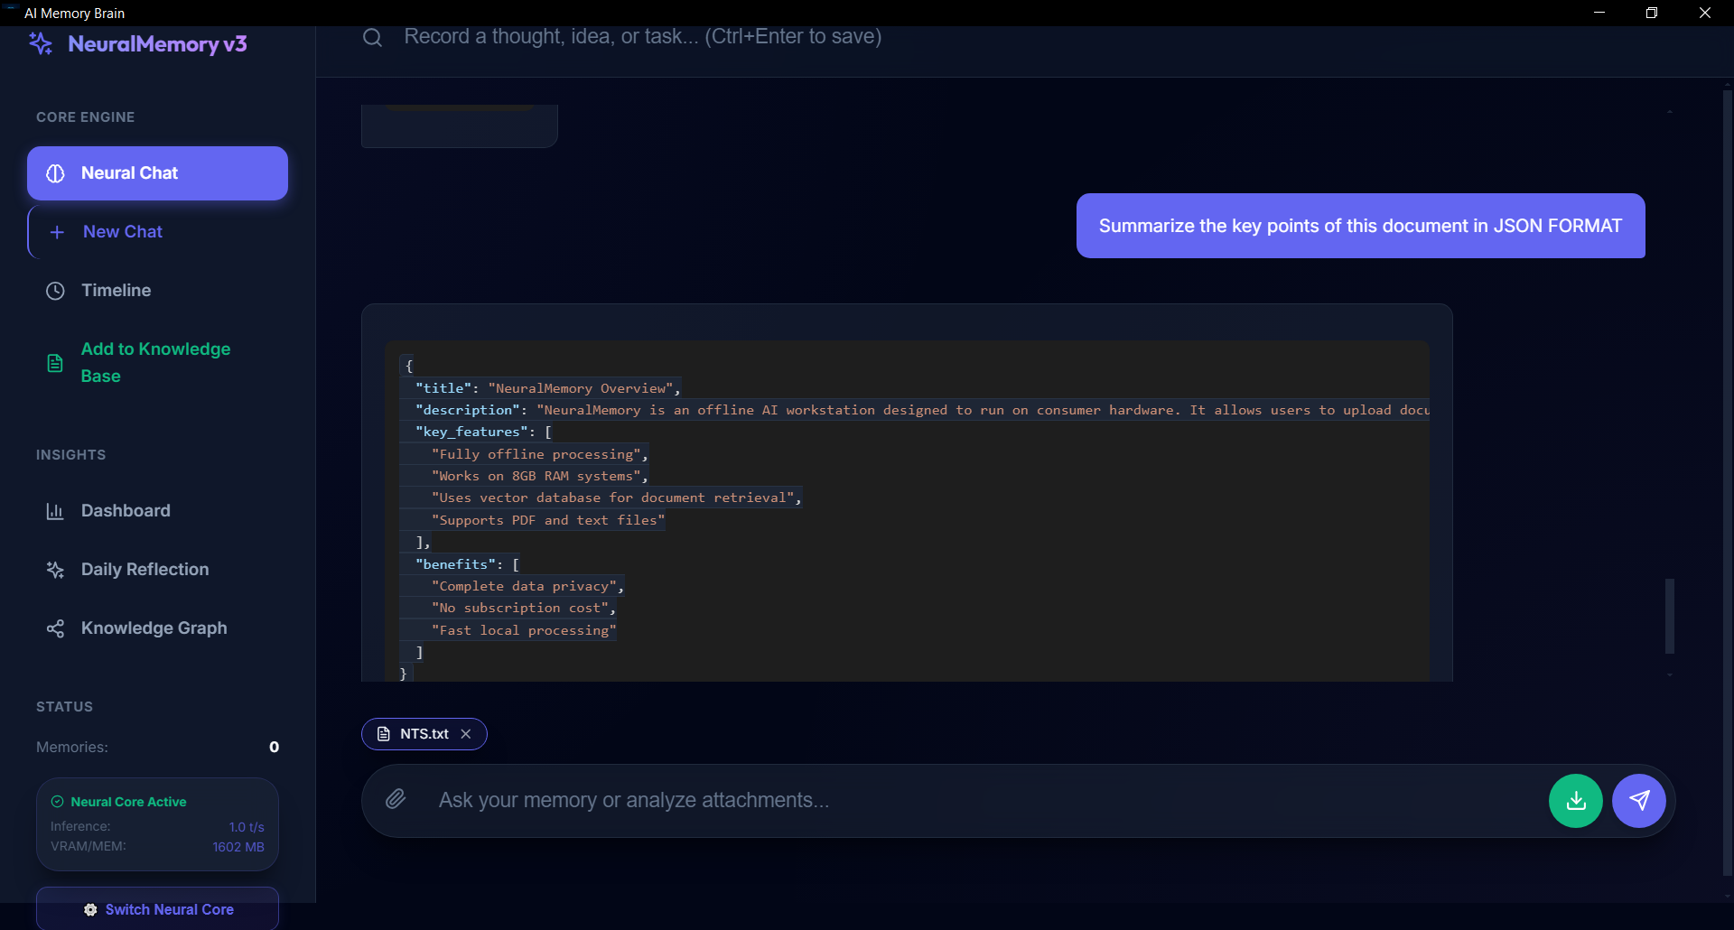The image size is (1734, 930).
Task: Click the search magnifier icon
Action: tap(372, 37)
